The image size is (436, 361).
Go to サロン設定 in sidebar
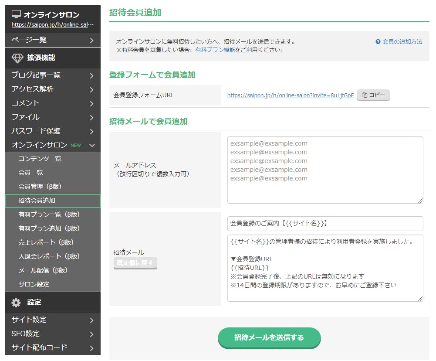point(34,284)
